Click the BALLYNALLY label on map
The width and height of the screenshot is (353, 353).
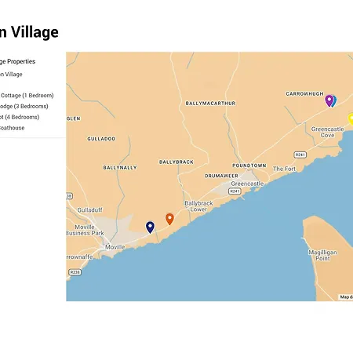point(120,168)
